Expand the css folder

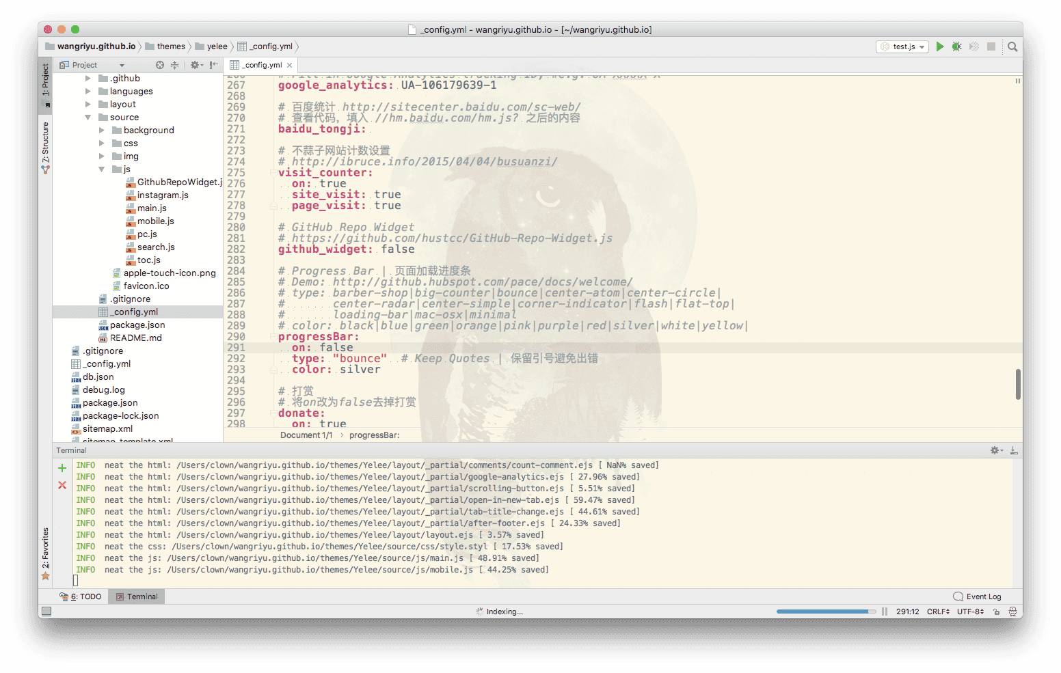coord(101,143)
